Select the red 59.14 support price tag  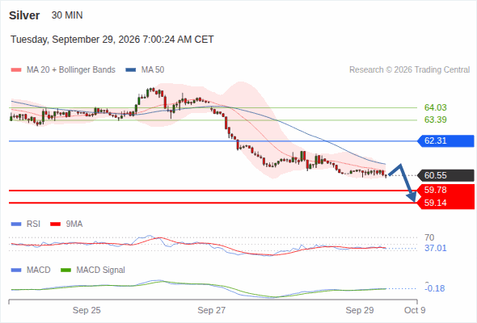point(446,203)
